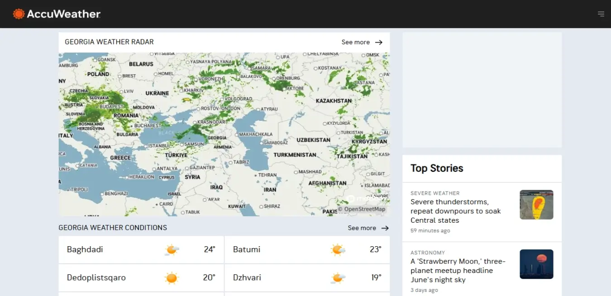The image size is (611, 296).
Task: Click the Top Stories heading
Action: (x=437, y=168)
